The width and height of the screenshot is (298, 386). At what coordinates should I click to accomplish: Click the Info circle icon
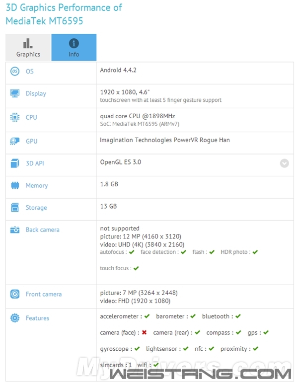tap(74, 43)
